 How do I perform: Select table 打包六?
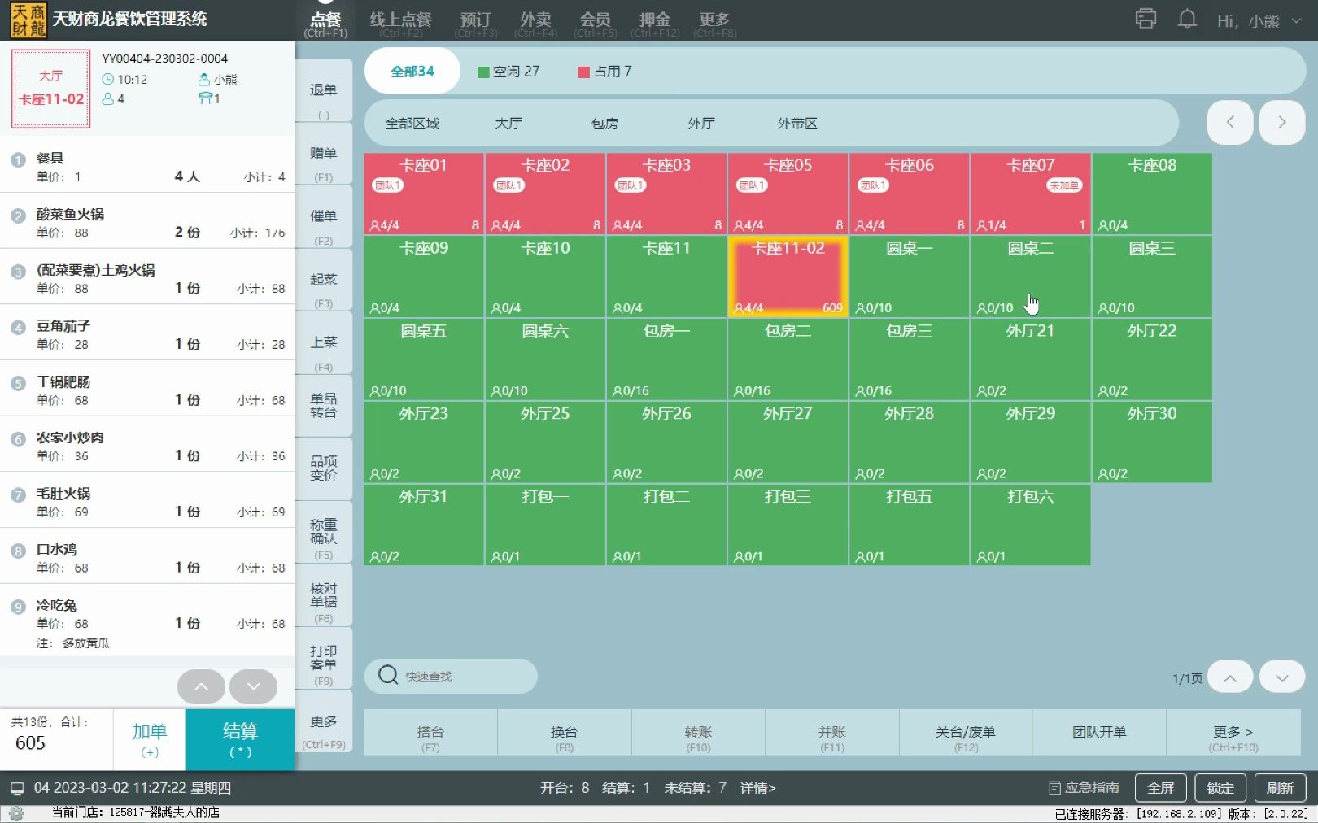click(x=1031, y=525)
